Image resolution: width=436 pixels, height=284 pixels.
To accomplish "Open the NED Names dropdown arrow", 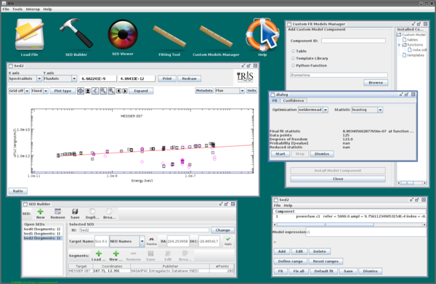I will (142, 241).
